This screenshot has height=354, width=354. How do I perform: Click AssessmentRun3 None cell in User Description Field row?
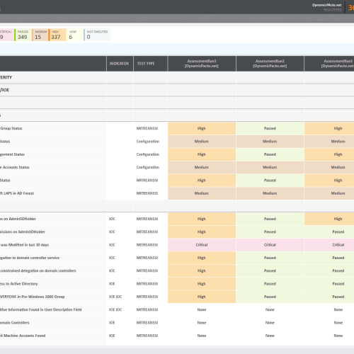point(202,309)
